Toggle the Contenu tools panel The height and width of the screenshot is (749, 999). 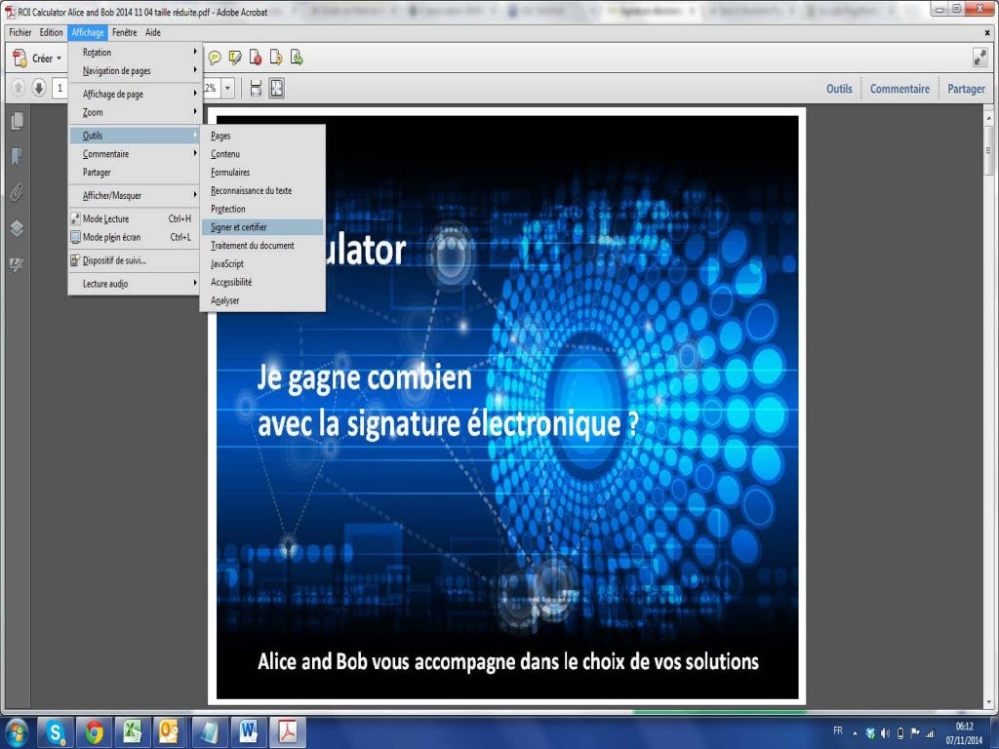click(262, 154)
